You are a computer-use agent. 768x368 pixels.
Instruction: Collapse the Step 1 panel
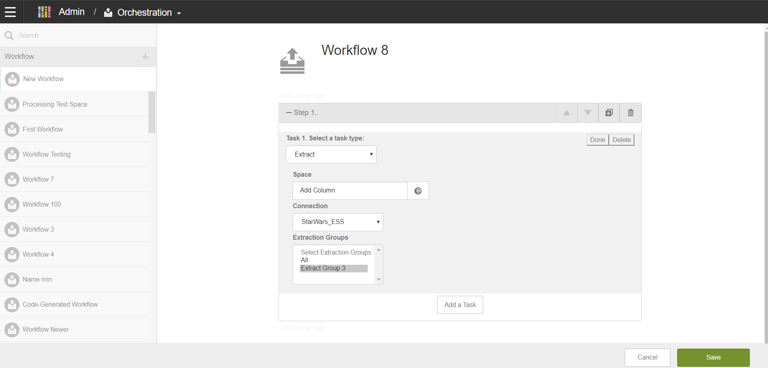click(289, 113)
